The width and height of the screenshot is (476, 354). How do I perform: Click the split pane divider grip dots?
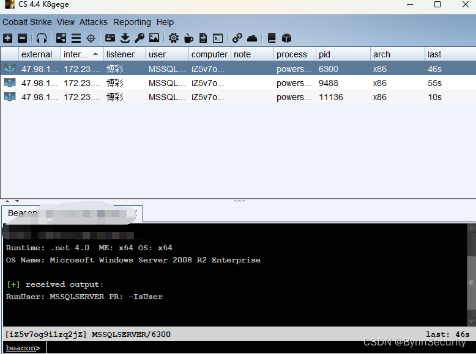(x=239, y=201)
